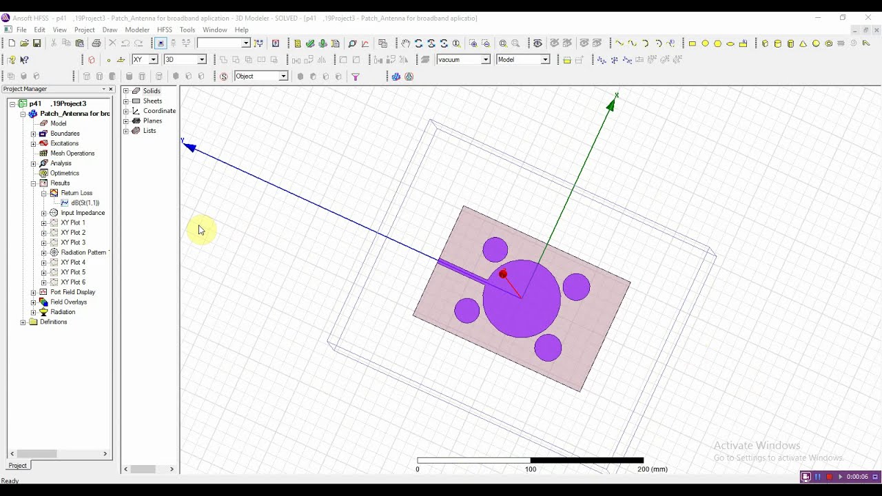Viewport: 882px width, 496px height.
Task: Open the HFSS menu
Action: [165, 30]
